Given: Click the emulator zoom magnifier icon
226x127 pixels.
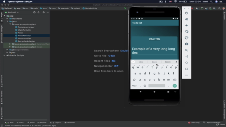Looking at the screenshot, I should coord(186,50).
